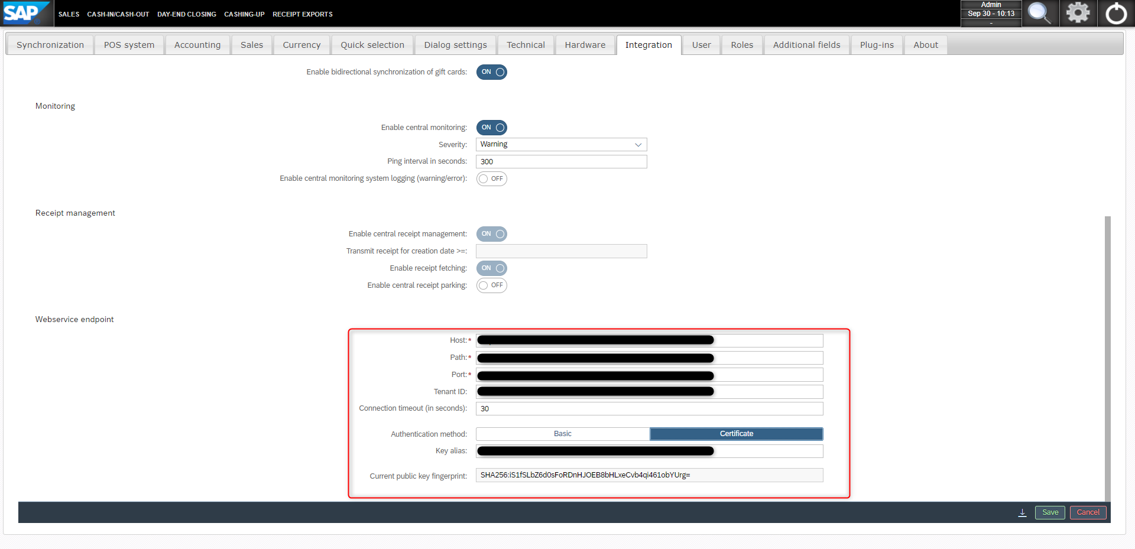Open Receipt Exports in top menu
The height and width of the screenshot is (549, 1135).
302,14
